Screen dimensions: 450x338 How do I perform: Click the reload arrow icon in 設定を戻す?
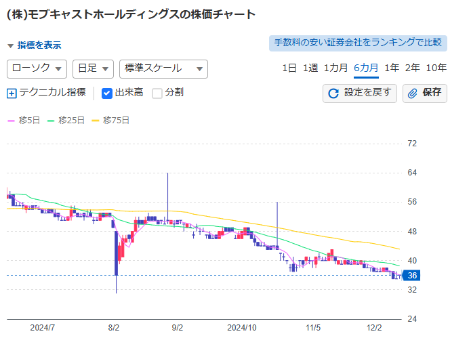click(x=333, y=93)
